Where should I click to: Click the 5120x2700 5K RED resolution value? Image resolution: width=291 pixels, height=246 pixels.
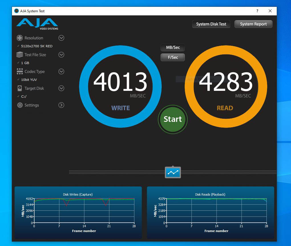point(37,46)
